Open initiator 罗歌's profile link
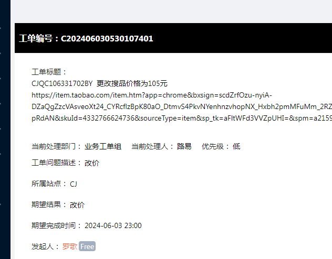Image resolution: width=332 pixels, height=259 pixels. coord(70,246)
